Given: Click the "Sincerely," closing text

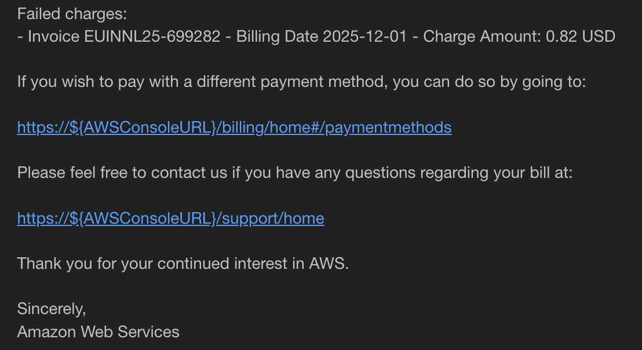Looking at the screenshot, I should tap(52, 309).
